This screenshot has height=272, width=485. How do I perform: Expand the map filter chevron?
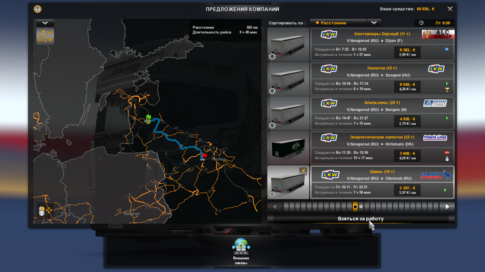[45, 23]
